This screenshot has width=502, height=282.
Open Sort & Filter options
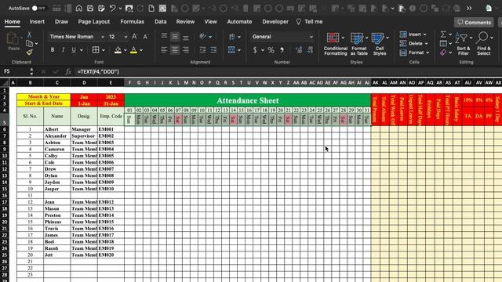tap(464, 44)
